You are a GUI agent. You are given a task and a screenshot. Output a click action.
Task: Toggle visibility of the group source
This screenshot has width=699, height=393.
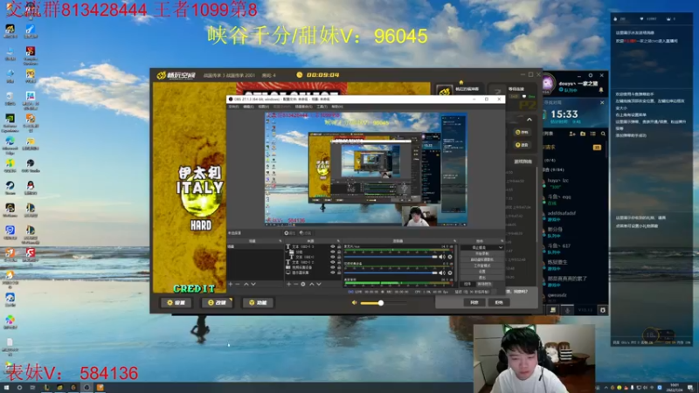333,252
